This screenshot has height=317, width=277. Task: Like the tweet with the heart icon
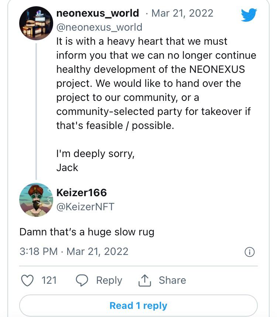(27, 280)
